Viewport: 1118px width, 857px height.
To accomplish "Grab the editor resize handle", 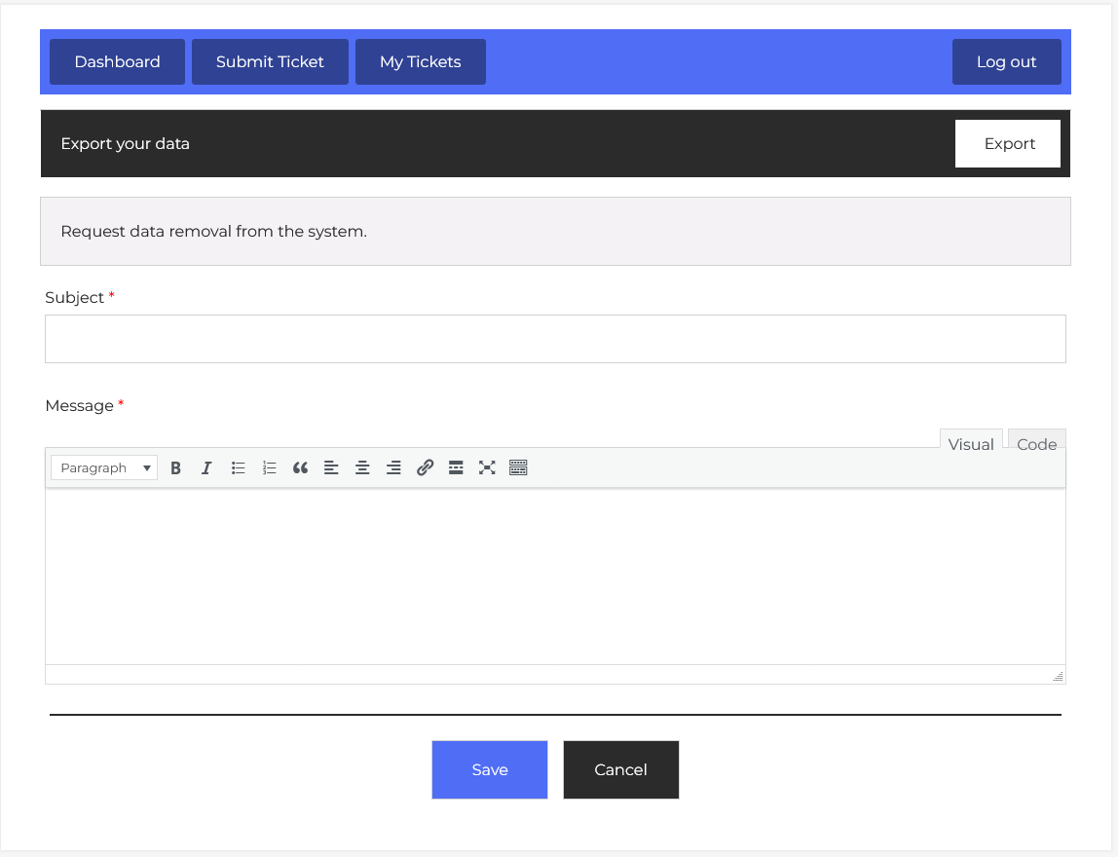I will click(1058, 676).
